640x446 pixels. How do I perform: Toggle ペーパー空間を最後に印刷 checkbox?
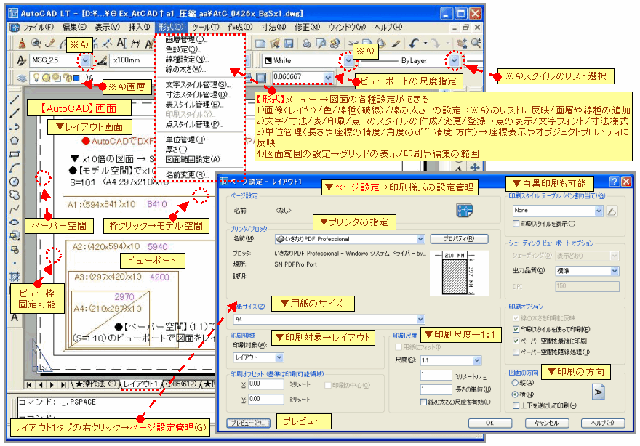pos(516,341)
